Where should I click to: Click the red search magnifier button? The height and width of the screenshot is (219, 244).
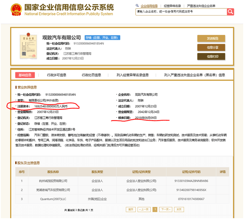(230, 12)
